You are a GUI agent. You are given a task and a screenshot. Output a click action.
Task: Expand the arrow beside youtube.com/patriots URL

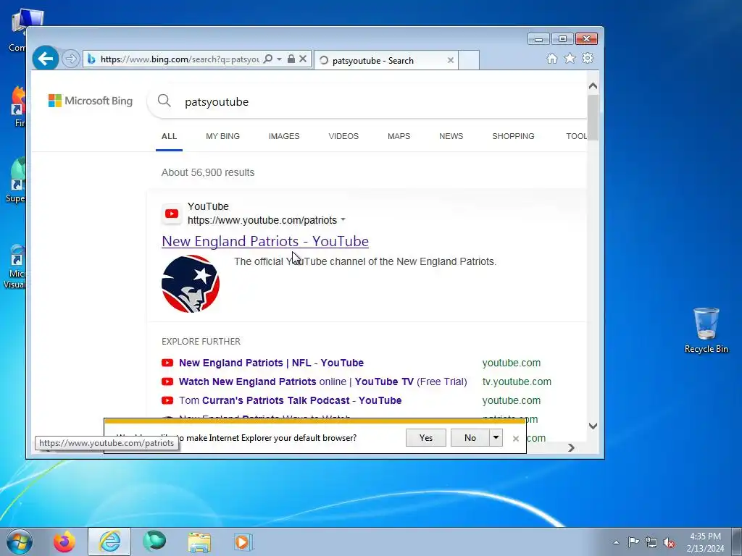343,220
